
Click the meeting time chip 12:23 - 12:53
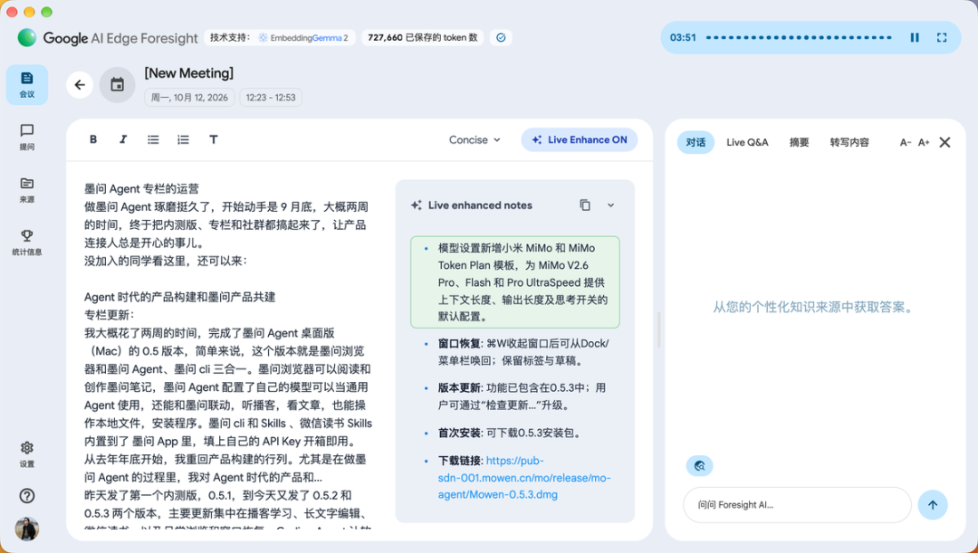click(271, 97)
